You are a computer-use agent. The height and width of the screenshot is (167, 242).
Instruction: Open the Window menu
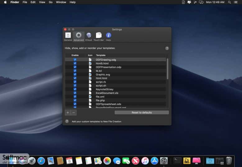(x=61, y=2)
